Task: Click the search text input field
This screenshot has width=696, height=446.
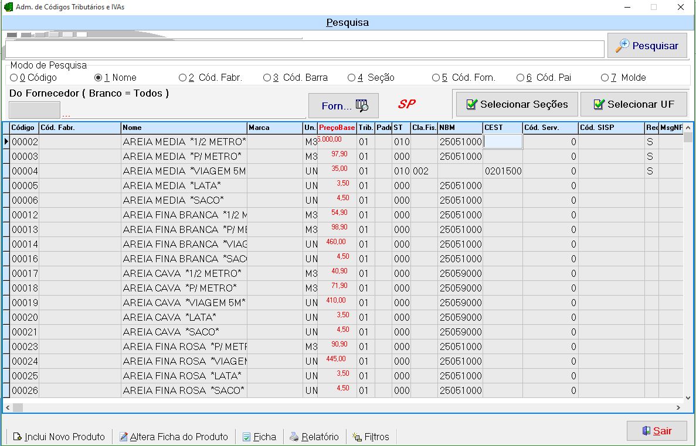Action: [x=305, y=49]
